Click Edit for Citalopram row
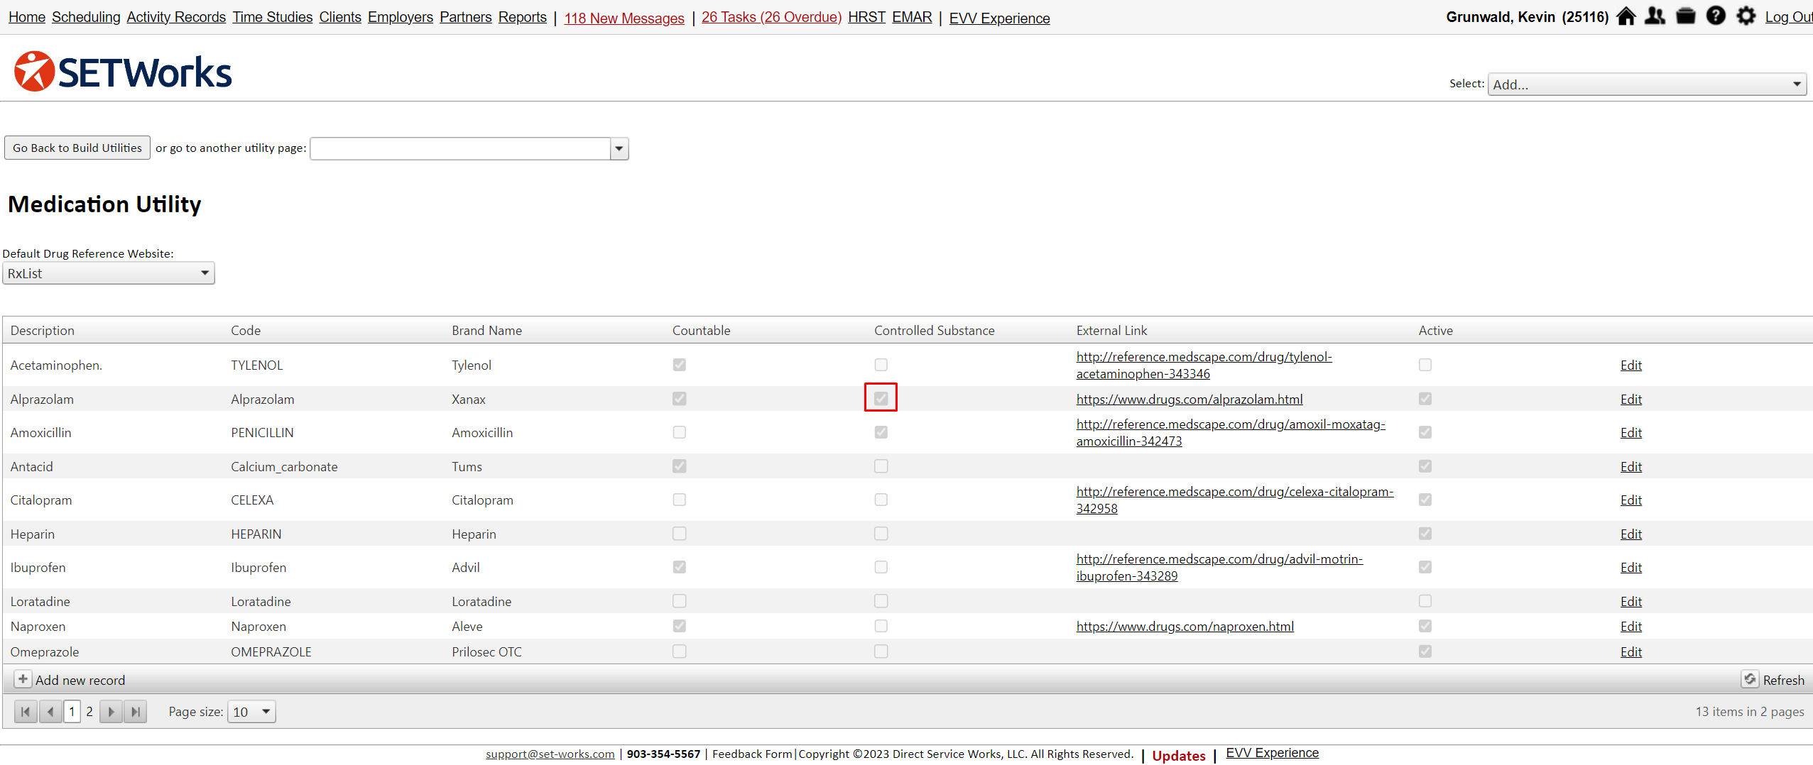The height and width of the screenshot is (765, 1813). tap(1631, 500)
